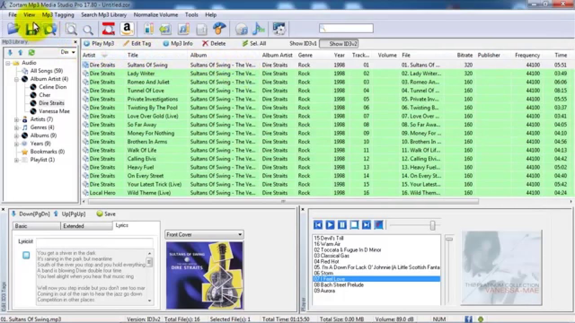Expand the Years (9) node
The height and width of the screenshot is (323, 575).
(x=17, y=144)
